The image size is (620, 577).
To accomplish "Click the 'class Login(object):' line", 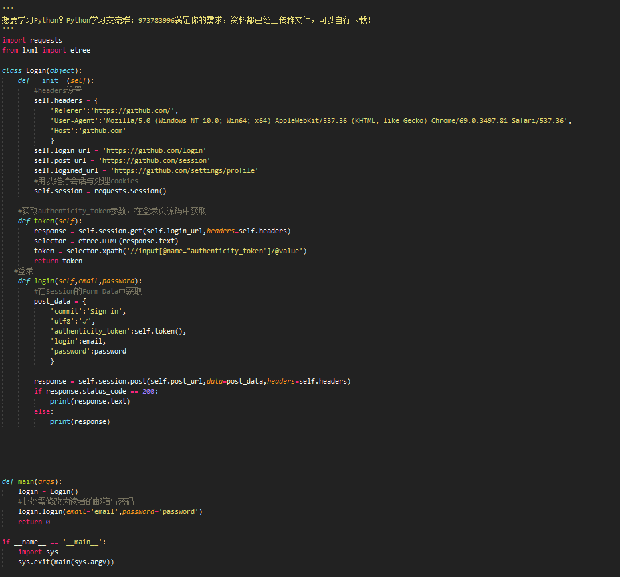I will (x=42, y=70).
